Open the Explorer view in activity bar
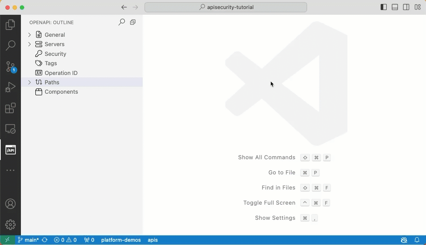This screenshot has height=245, width=426. point(10,25)
